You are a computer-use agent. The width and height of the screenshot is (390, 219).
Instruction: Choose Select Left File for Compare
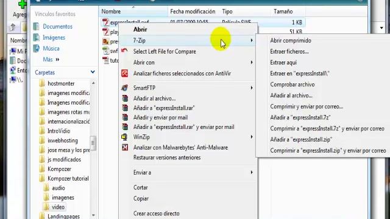[165, 51]
